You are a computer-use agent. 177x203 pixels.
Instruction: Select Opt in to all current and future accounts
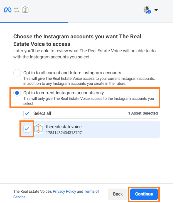point(17,73)
